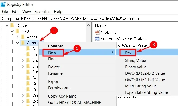Viewport: 178px width, 106px height.
Task: Select DWORD (32-bit) Value option
Action: click(145, 73)
